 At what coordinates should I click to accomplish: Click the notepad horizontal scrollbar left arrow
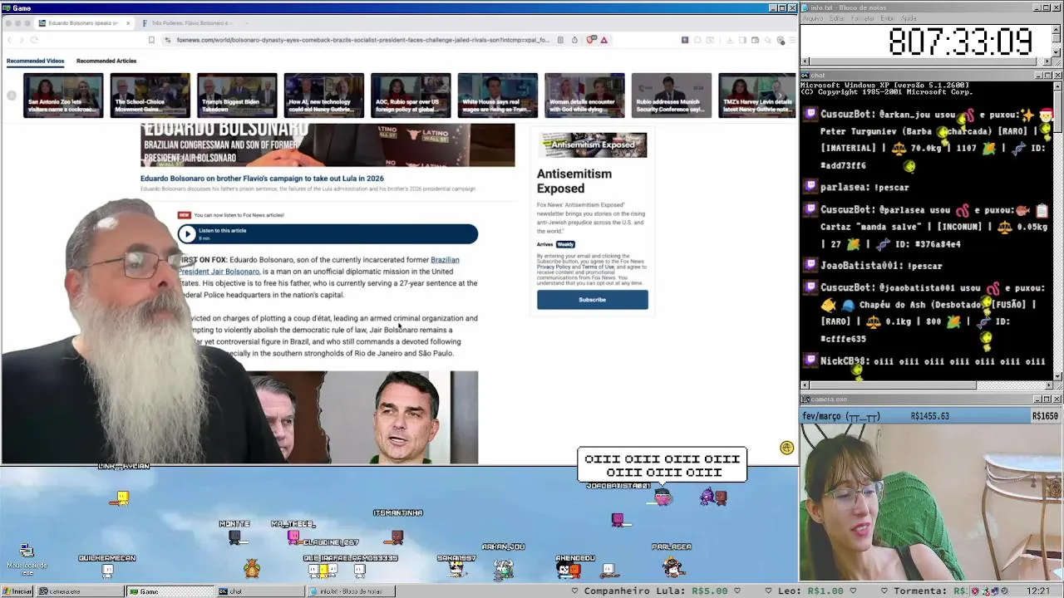pyautogui.click(x=805, y=61)
